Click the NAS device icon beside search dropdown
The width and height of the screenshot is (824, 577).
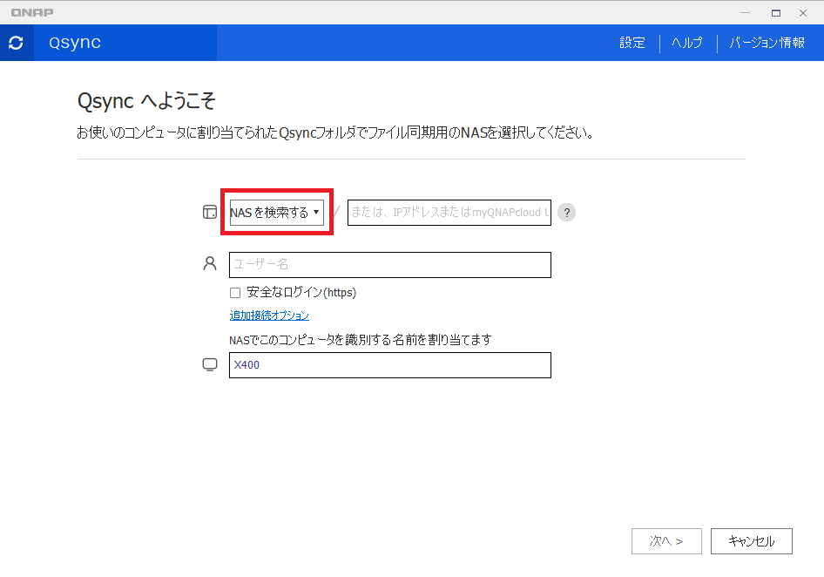[210, 212]
